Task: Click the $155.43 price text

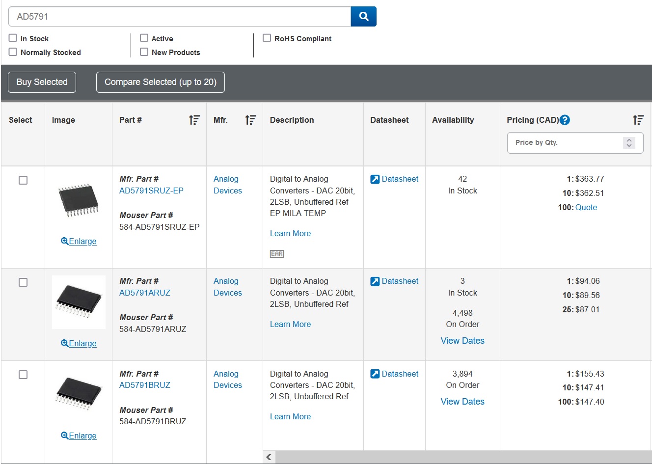Action: coord(590,374)
